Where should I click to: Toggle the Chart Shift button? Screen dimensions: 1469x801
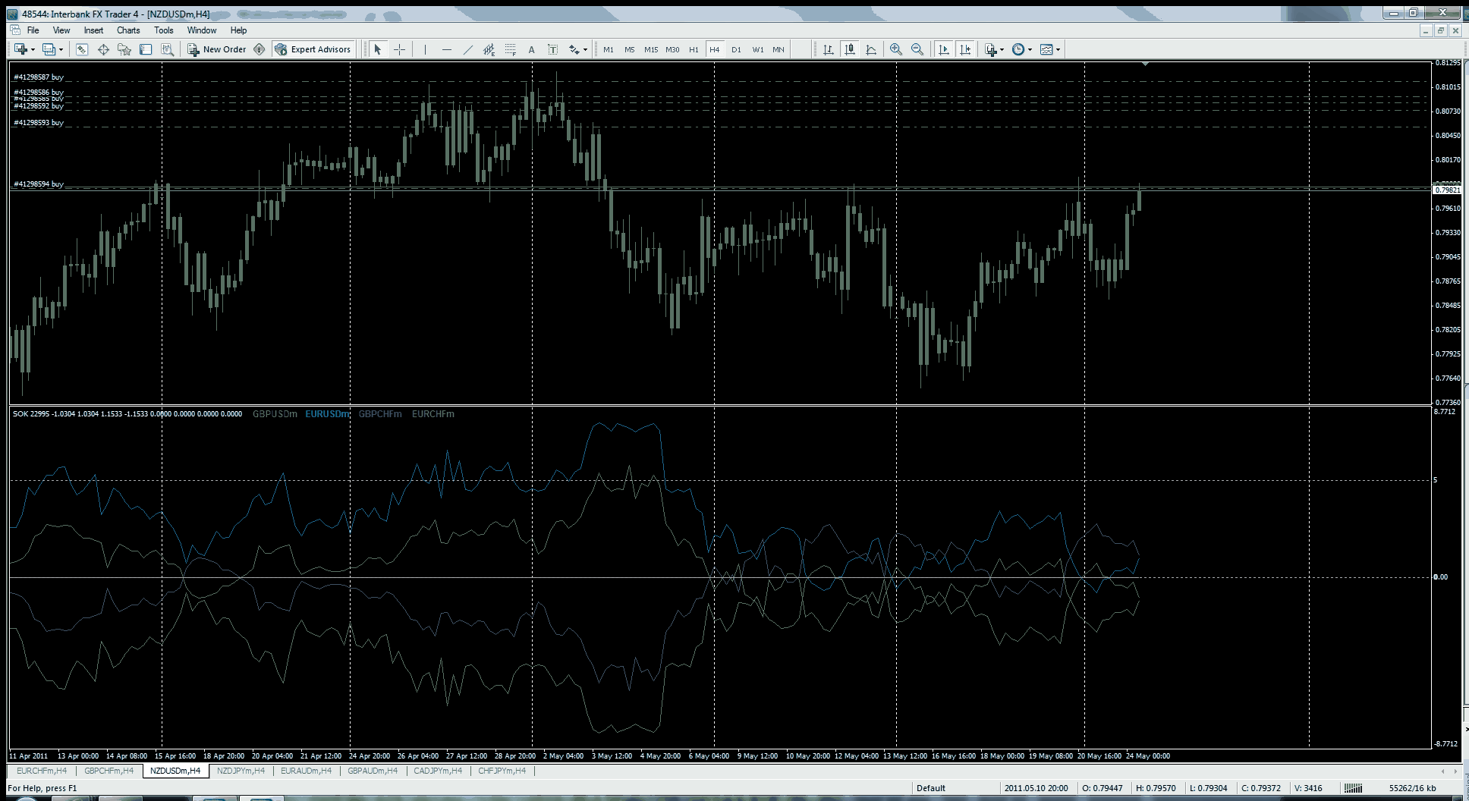click(965, 50)
